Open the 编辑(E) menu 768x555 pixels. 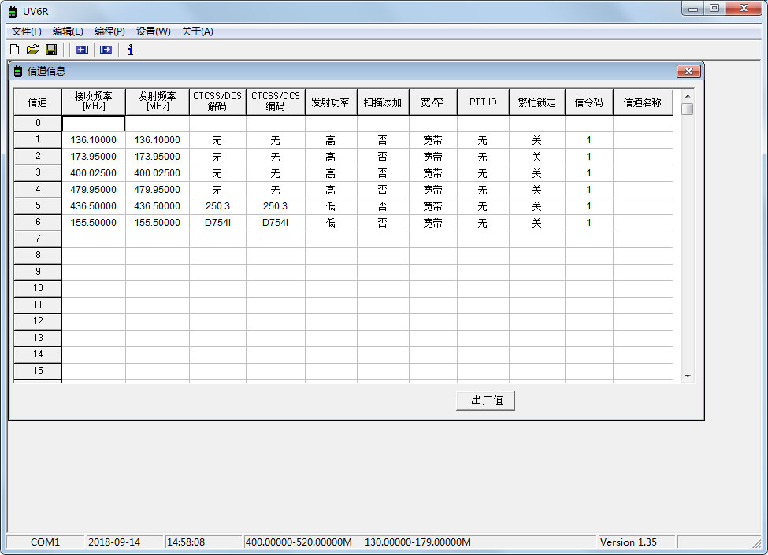(x=68, y=31)
